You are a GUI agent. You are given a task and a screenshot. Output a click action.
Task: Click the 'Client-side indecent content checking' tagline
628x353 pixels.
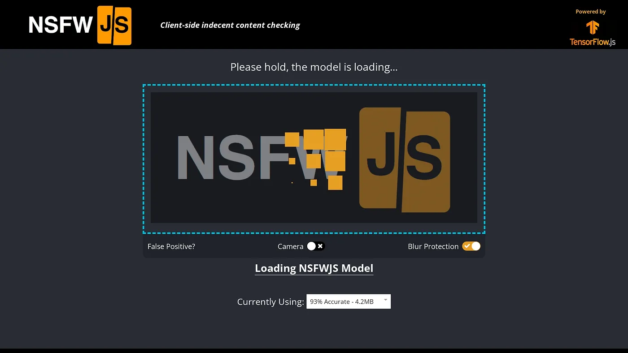tap(230, 25)
